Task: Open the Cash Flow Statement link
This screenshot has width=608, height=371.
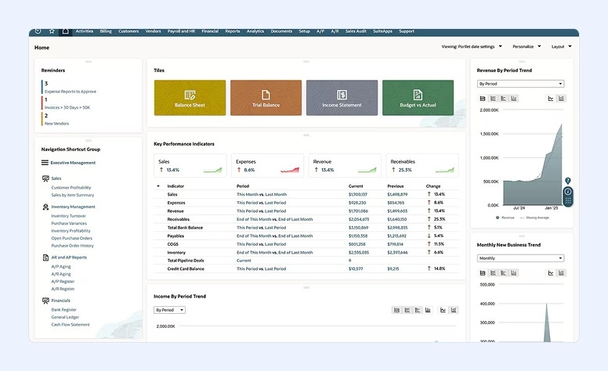Action: tap(71, 325)
